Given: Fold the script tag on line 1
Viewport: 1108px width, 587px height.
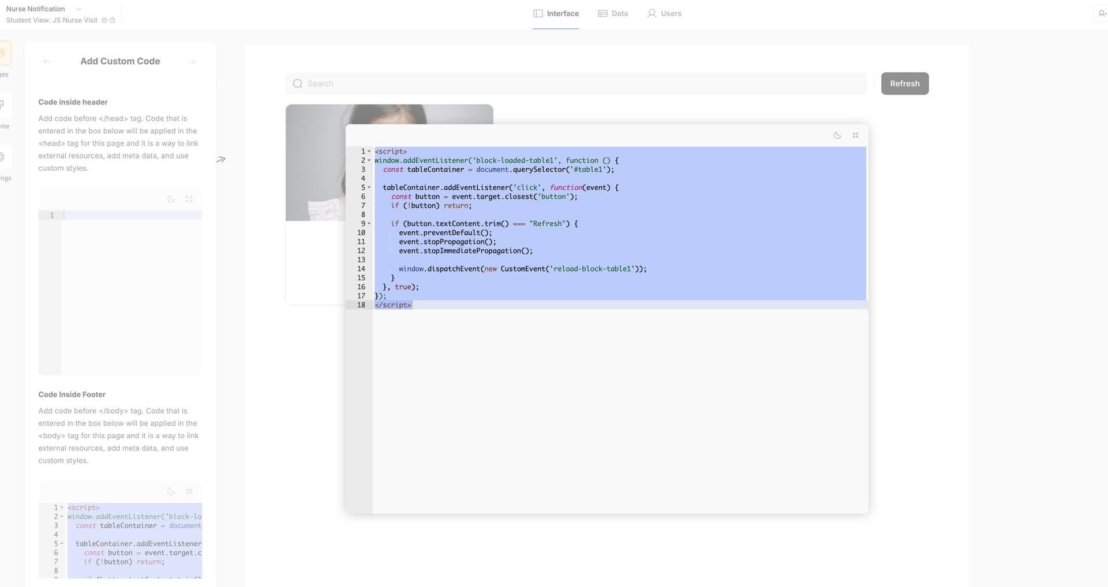Looking at the screenshot, I should coord(369,152).
